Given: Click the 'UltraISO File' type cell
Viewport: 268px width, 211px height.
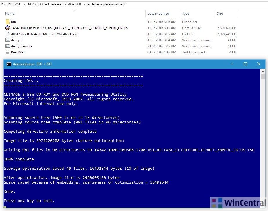Looking at the screenshot, I should click(191, 28).
